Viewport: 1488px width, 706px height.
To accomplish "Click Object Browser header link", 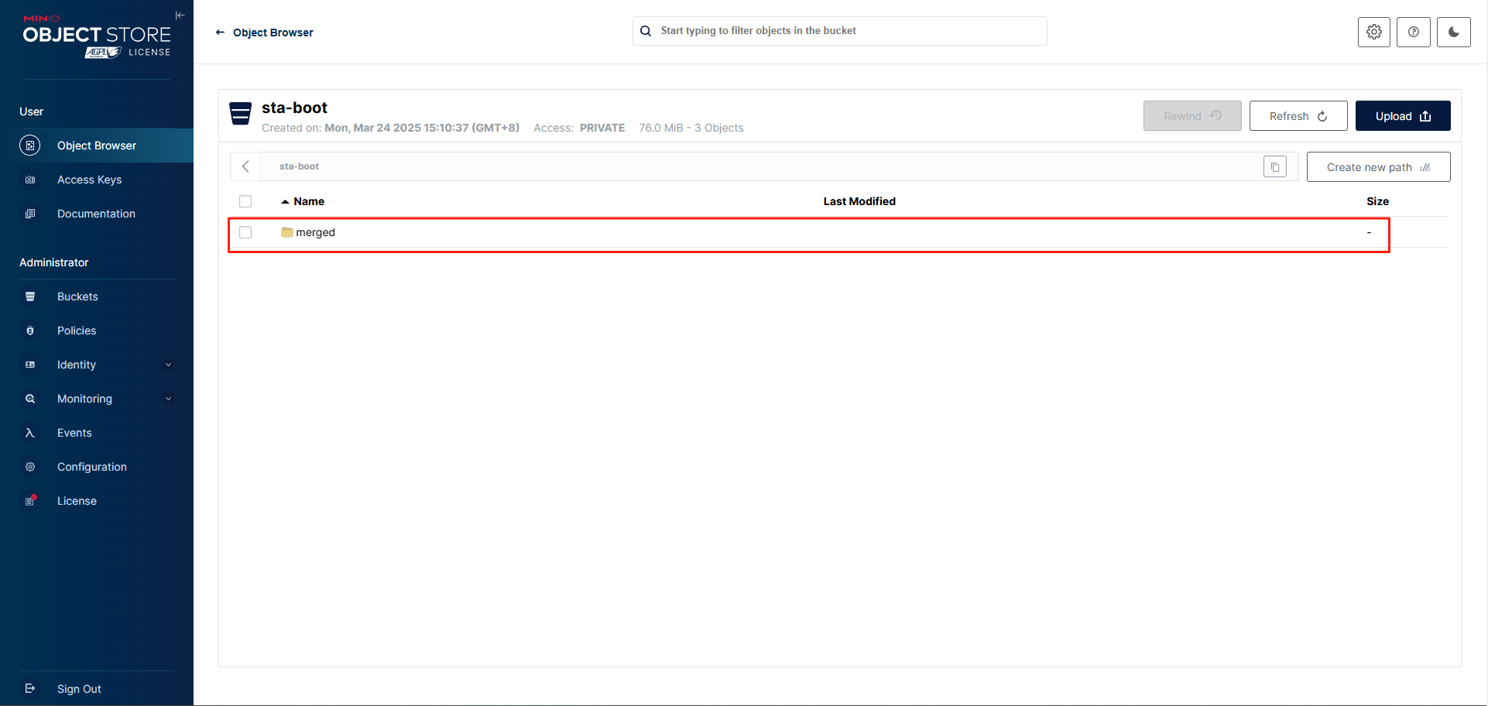I will (273, 33).
